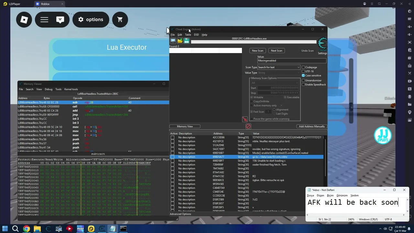Image resolution: width=414 pixels, height=233 pixels.
Task: Open the File menu in Cheat Engine
Action: coord(173,35)
